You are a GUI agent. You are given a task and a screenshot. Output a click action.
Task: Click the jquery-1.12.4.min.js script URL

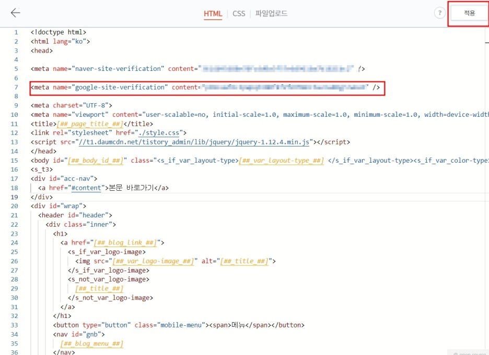(194, 142)
